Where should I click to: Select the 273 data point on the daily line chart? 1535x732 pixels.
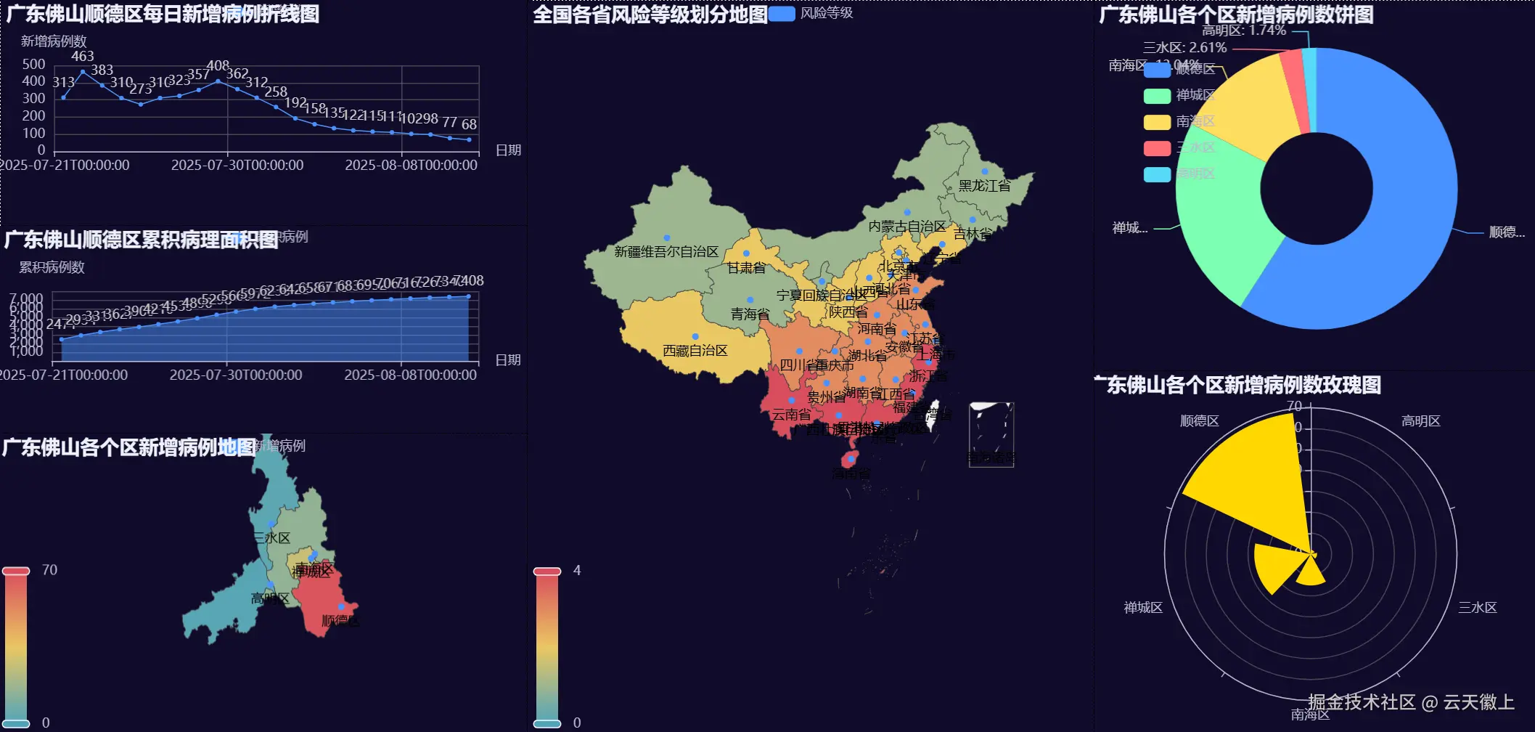pyautogui.click(x=141, y=105)
